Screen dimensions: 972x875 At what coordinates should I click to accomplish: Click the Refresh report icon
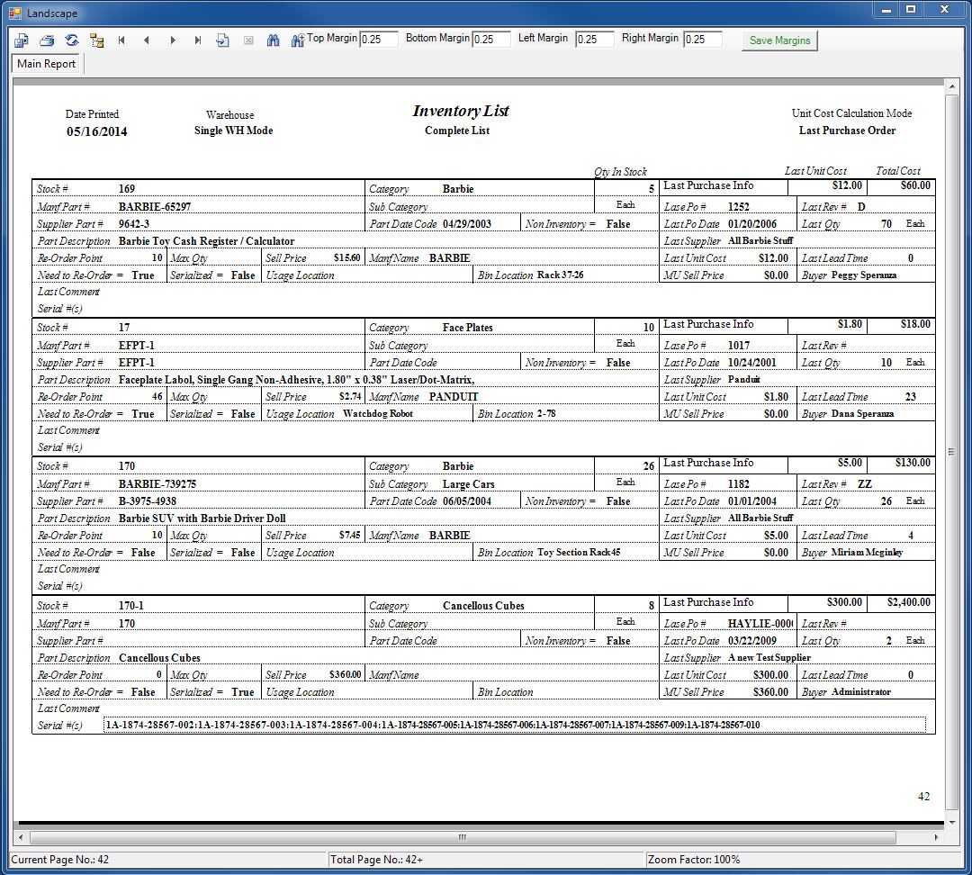(x=72, y=41)
